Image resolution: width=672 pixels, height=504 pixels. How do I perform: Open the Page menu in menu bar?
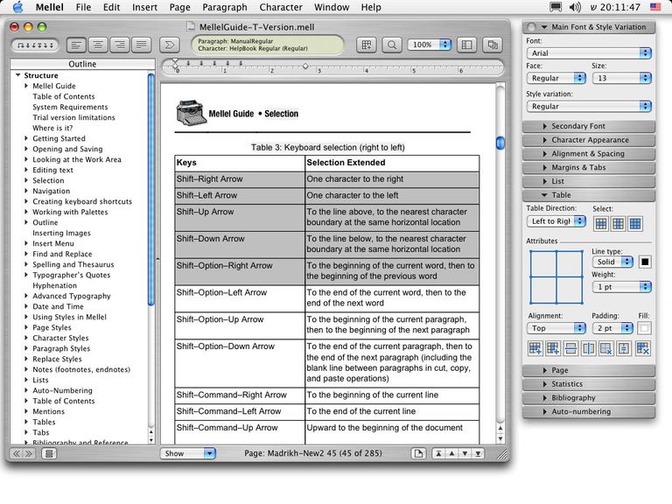click(179, 7)
